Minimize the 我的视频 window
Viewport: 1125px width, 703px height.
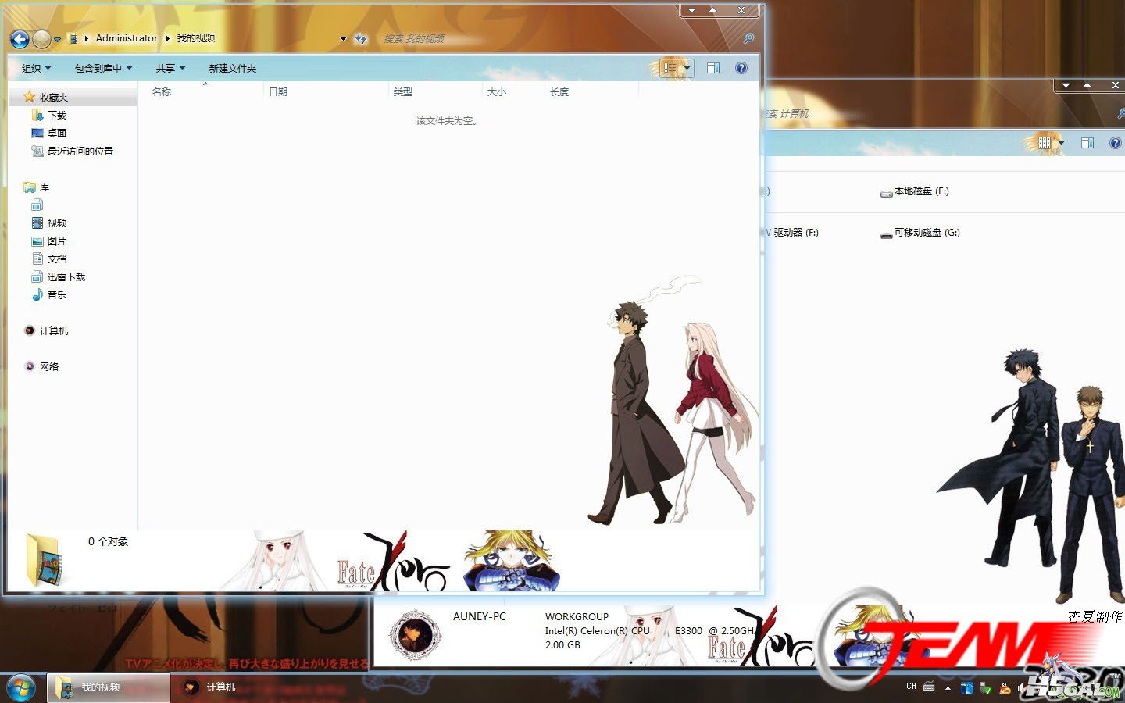point(691,10)
